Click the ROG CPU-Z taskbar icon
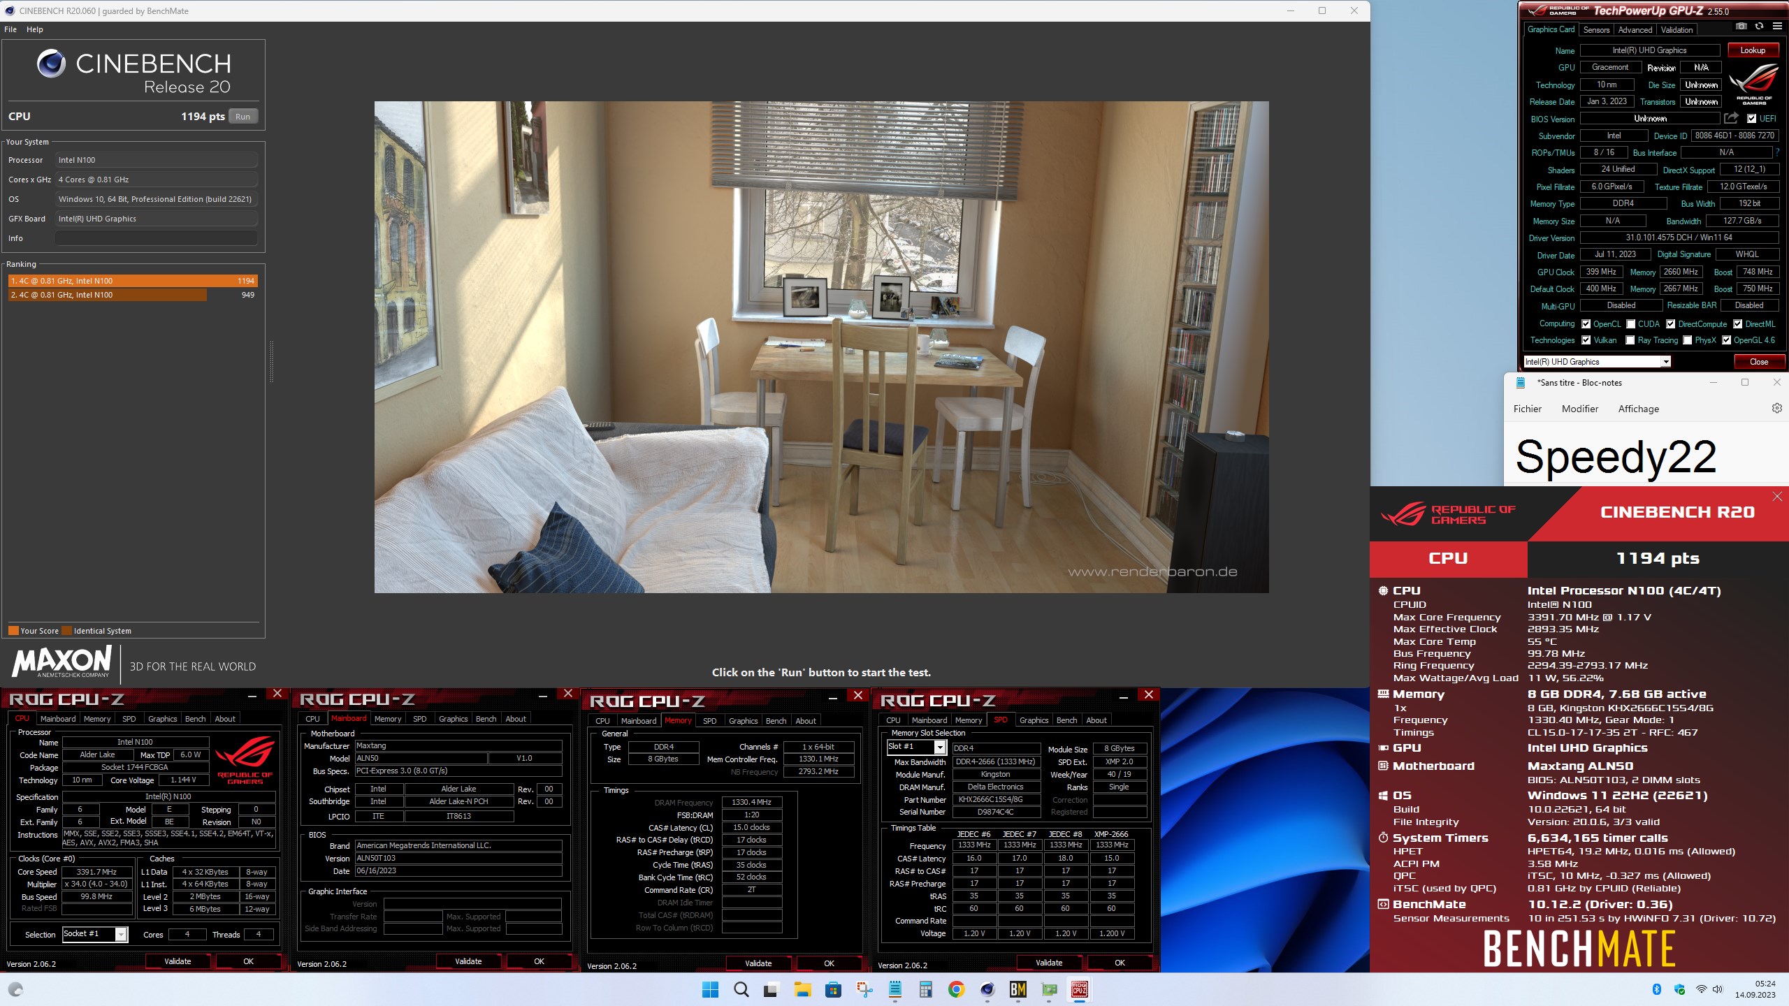 [1080, 989]
